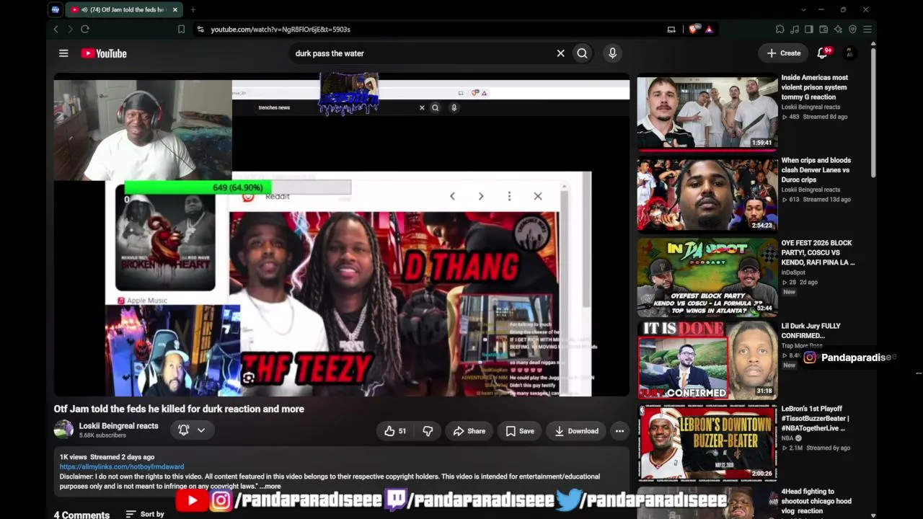Open the Brave Rewards triangle icon
Image resolution: width=923 pixels, height=519 pixels.
709,30
